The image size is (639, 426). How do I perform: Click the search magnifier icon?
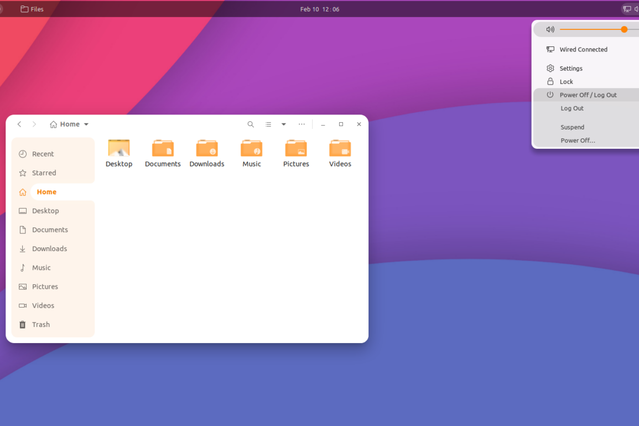pos(251,124)
